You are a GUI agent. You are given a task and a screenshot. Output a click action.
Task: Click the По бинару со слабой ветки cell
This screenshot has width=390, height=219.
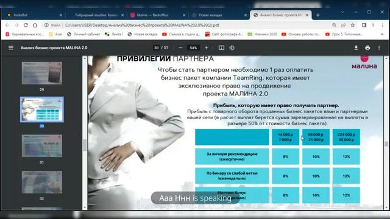[232, 176]
